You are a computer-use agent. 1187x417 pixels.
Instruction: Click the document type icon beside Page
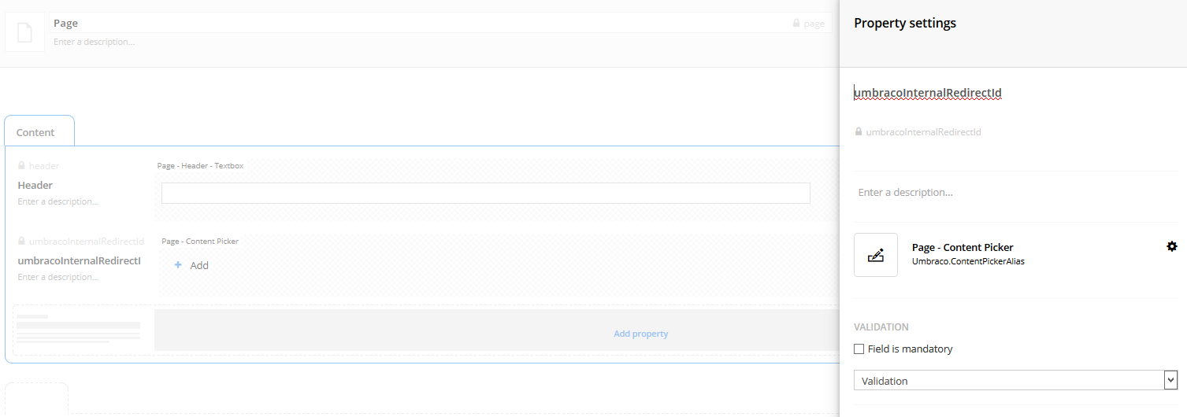(x=24, y=32)
